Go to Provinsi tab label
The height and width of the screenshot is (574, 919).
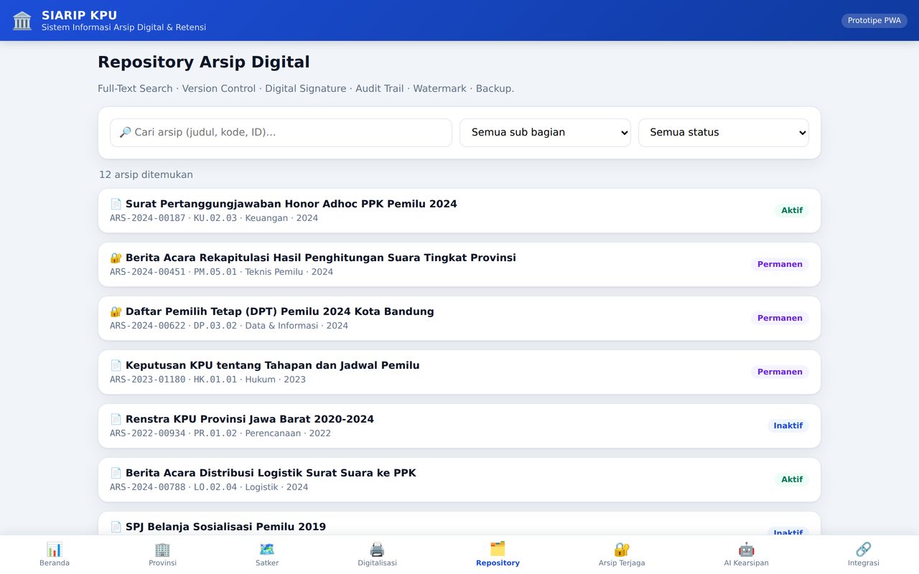tap(162, 563)
